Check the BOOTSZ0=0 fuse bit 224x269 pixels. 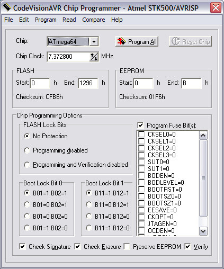click(x=141, y=196)
